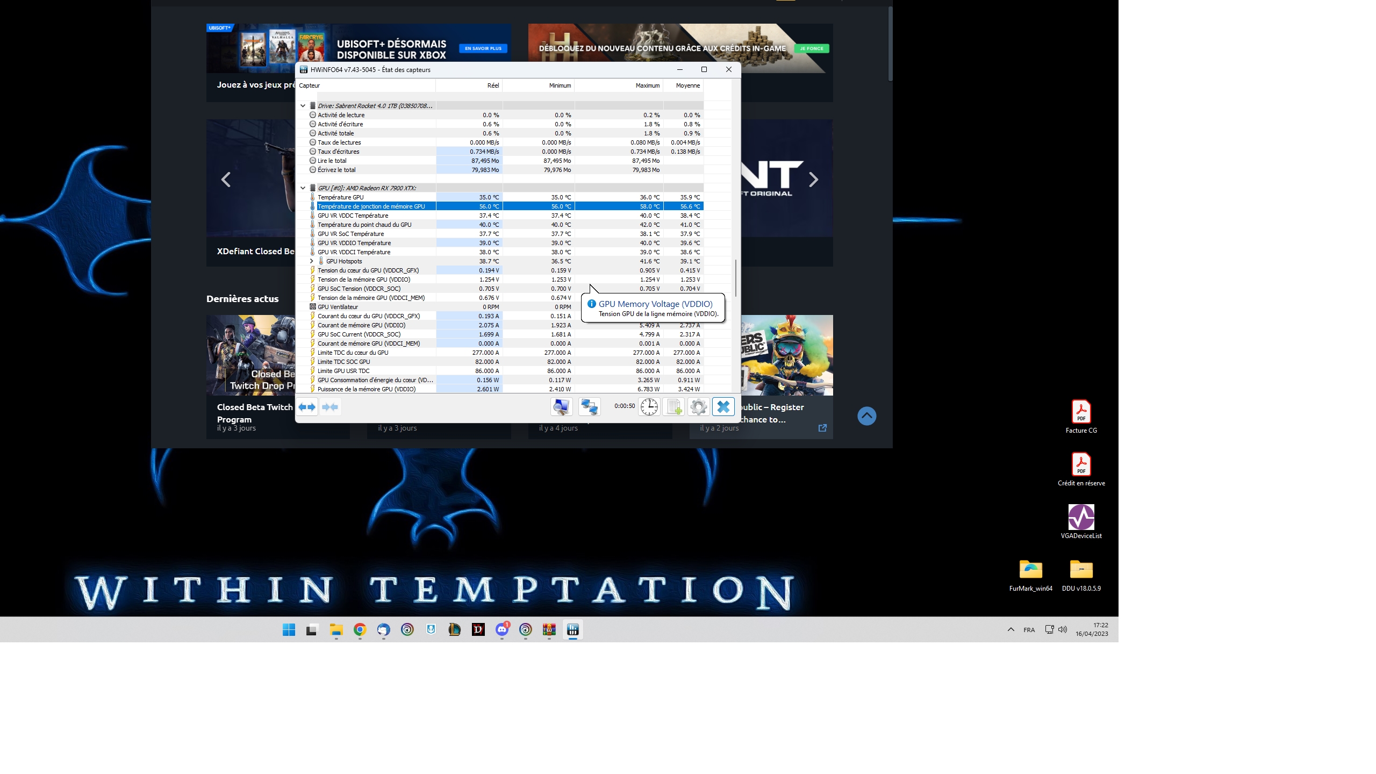The width and height of the screenshot is (1376, 774).
Task: Click the JE FONCE green button
Action: (811, 48)
